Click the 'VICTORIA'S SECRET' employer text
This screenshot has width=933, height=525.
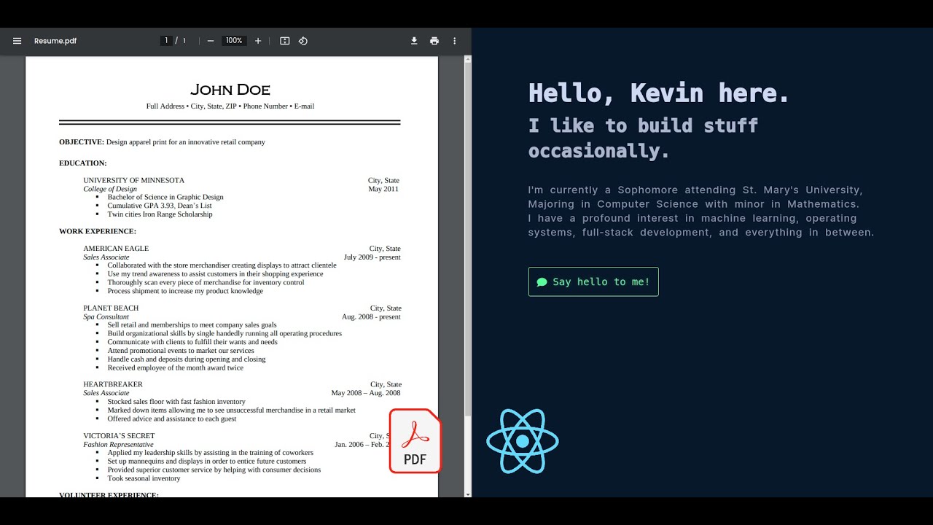pyautogui.click(x=119, y=436)
